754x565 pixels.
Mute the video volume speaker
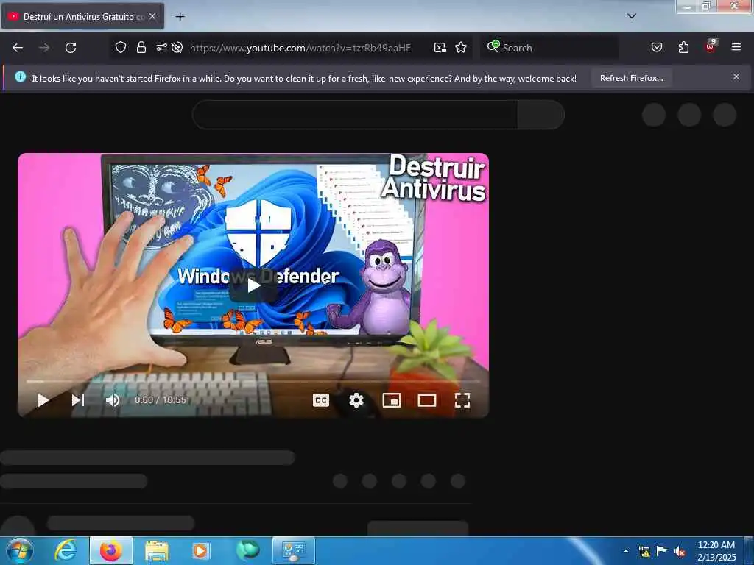pyautogui.click(x=113, y=400)
